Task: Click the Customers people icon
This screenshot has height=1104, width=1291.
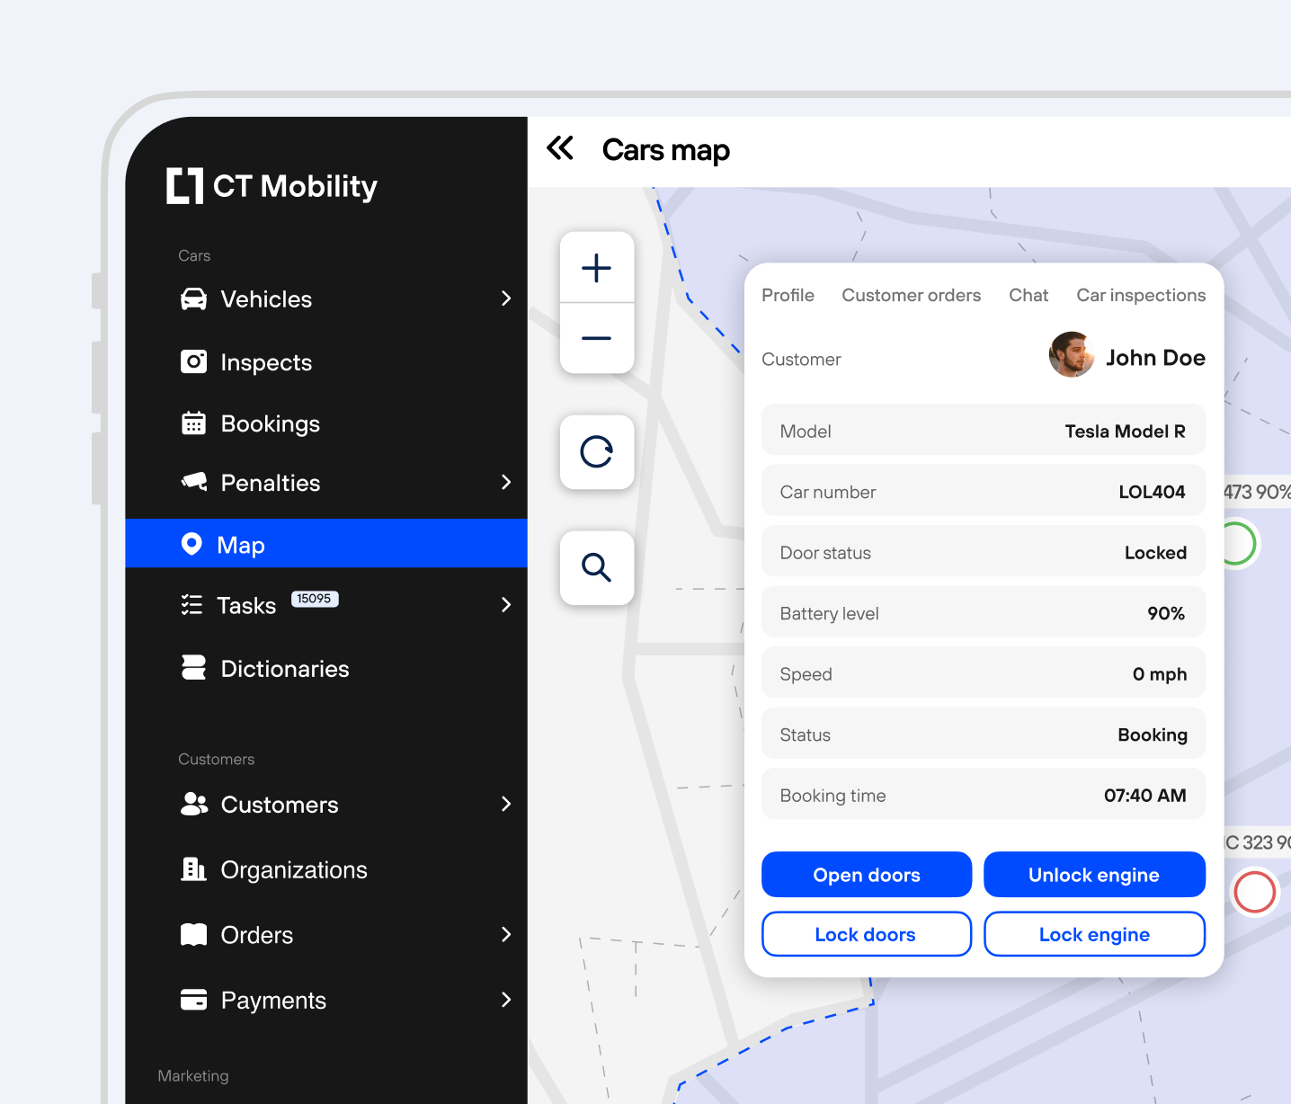Action: pyautogui.click(x=194, y=804)
